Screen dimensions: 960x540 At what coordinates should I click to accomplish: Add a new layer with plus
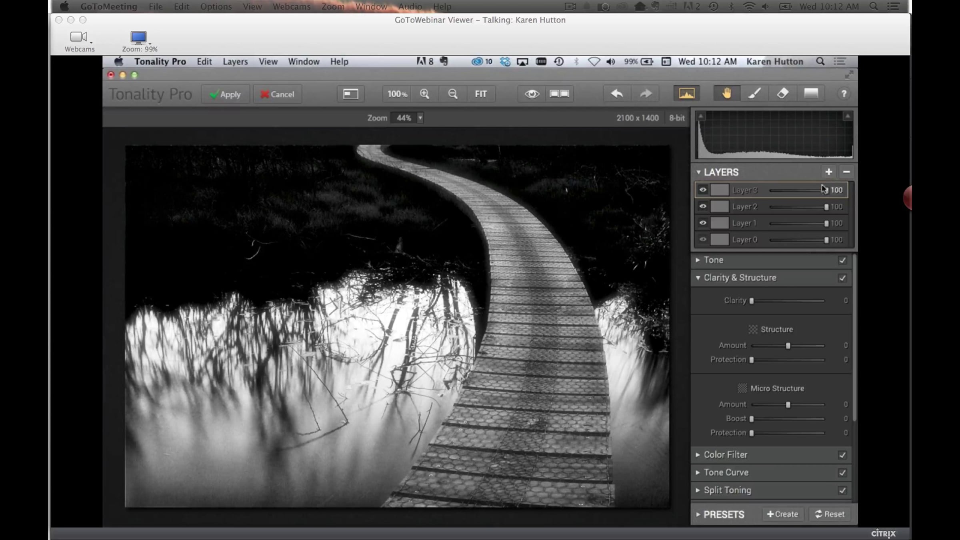click(828, 172)
